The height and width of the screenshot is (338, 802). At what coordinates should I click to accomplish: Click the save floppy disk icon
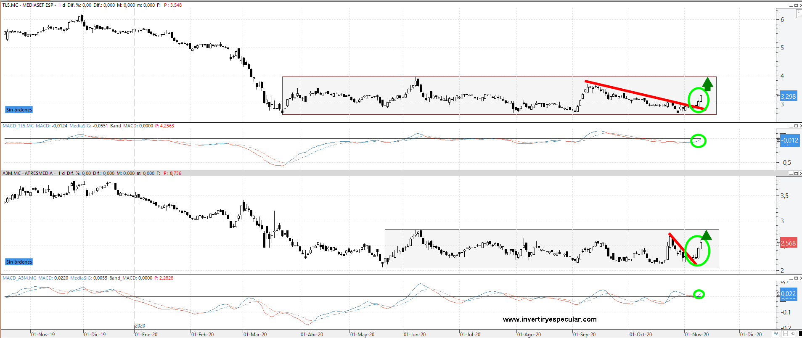785,334
